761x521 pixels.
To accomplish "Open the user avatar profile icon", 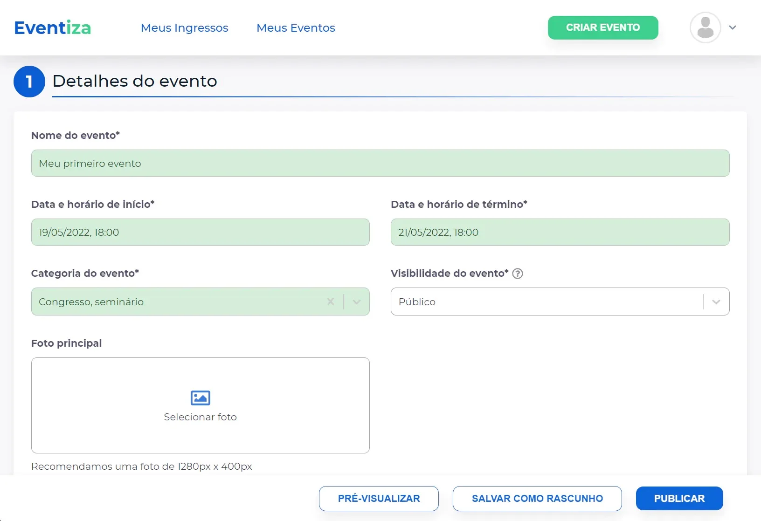I will (x=705, y=27).
